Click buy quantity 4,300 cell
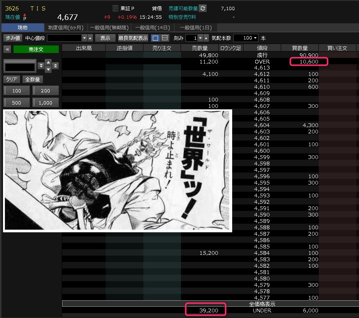Viewport: 359px width, 318px height. pyautogui.click(x=310, y=125)
